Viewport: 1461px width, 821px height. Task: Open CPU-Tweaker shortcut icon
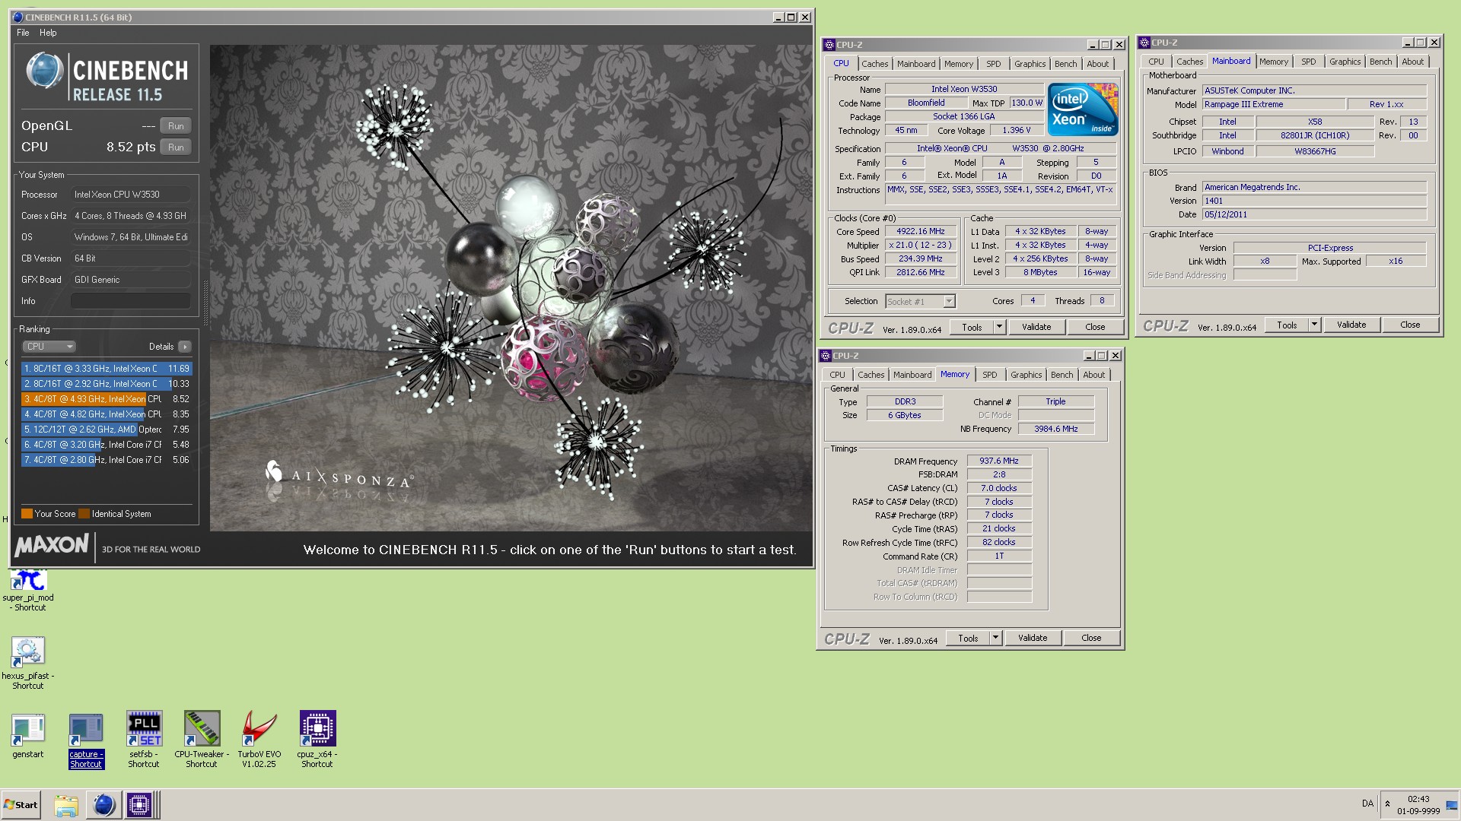202,730
